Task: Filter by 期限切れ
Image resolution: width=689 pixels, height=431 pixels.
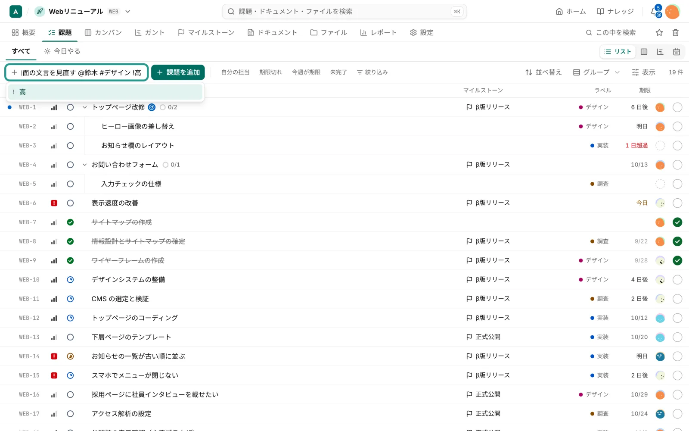Action: coord(270,72)
